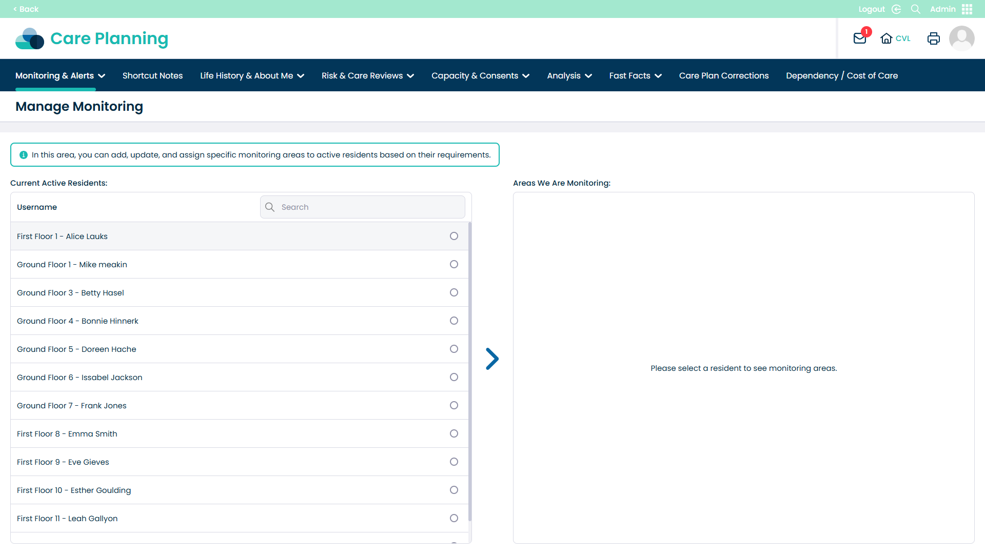
Task: Go to Care Plan Corrections
Action: point(723,75)
